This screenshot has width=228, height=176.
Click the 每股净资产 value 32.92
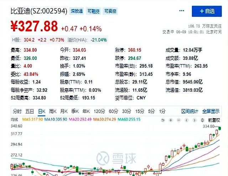pyautogui.click(x=42, y=90)
